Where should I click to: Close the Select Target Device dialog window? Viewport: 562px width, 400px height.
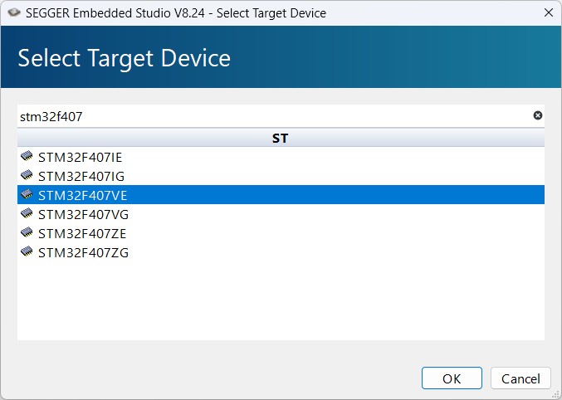pos(548,12)
